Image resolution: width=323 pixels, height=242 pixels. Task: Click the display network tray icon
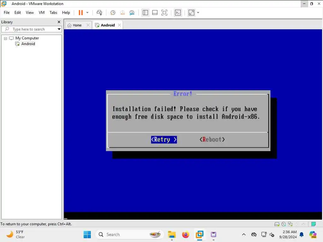pos(264,234)
